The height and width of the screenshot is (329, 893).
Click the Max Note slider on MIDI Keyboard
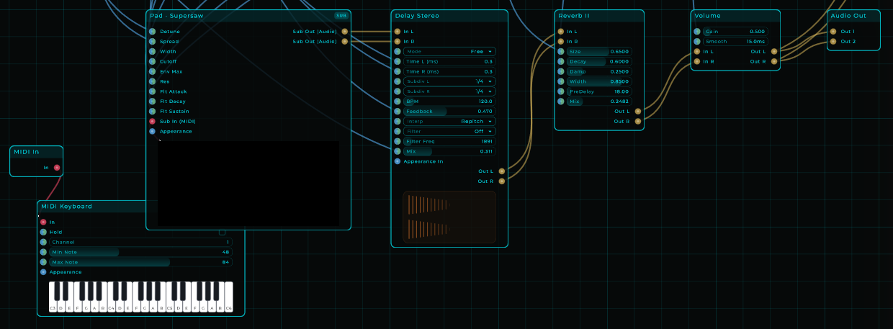click(x=141, y=262)
